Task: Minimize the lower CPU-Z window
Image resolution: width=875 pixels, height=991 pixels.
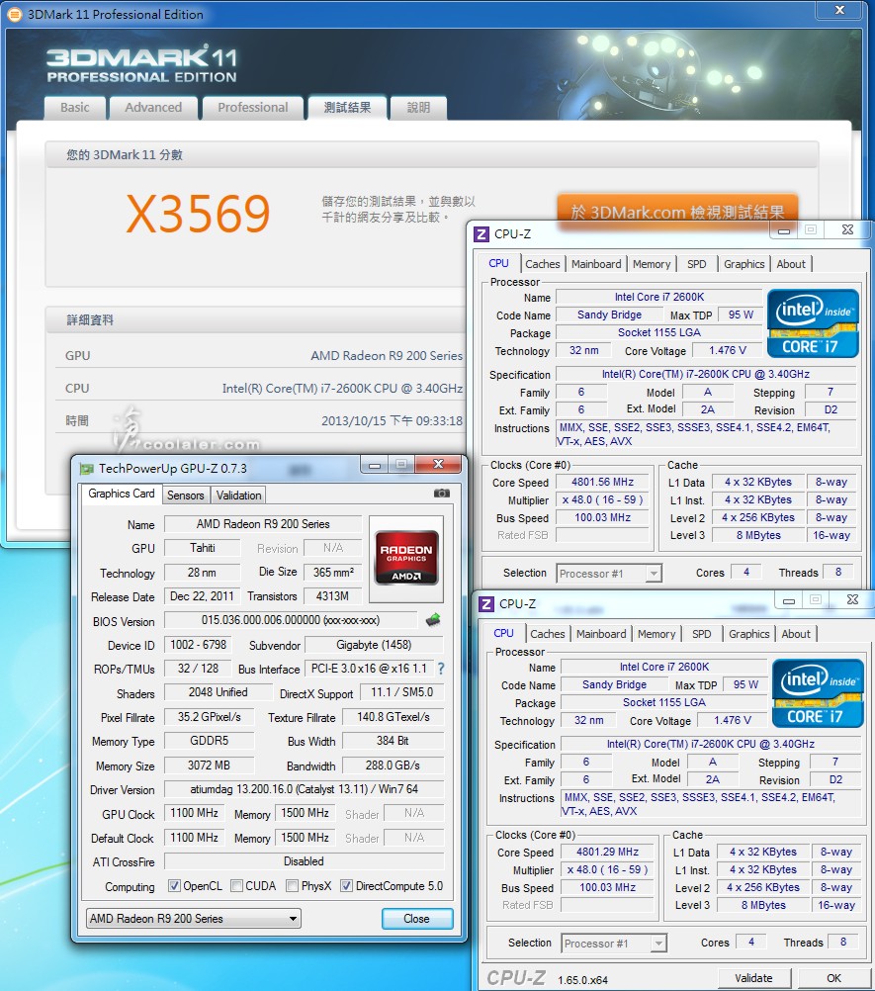Action: pyautogui.click(x=789, y=600)
